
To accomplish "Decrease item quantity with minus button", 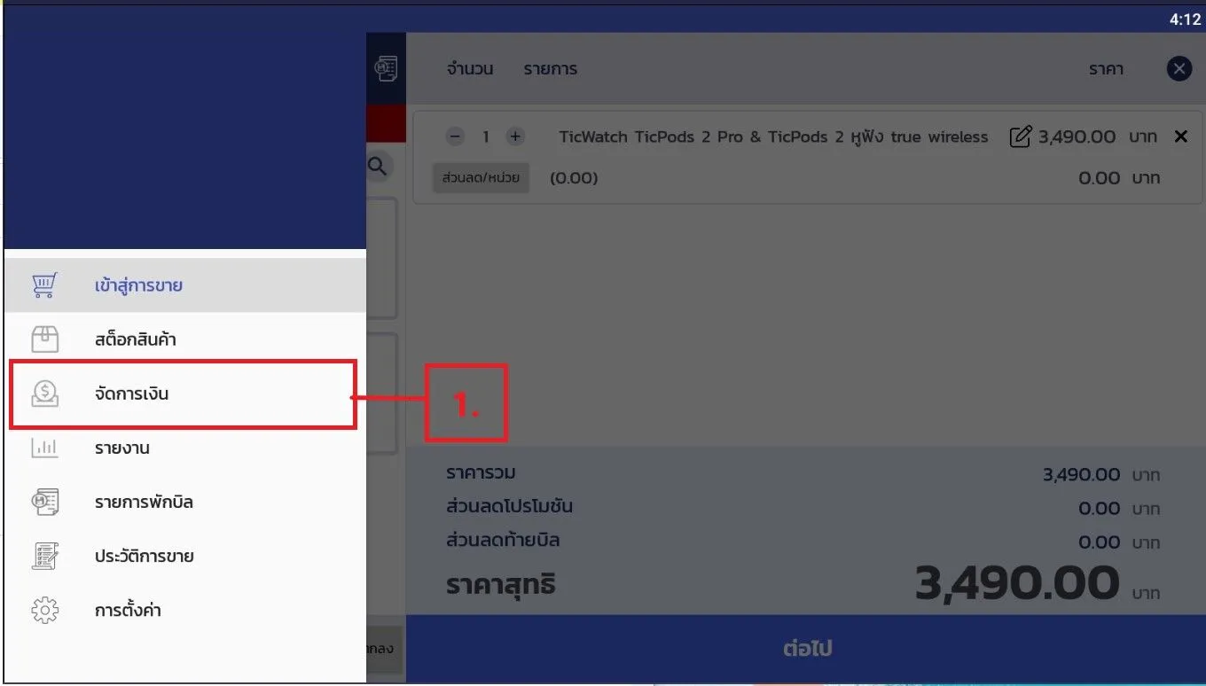I will coord(455,136).
